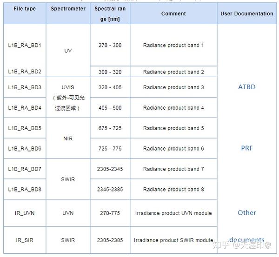
Task: Click the 2305-2345 spectral range cell
Action: 110,169
